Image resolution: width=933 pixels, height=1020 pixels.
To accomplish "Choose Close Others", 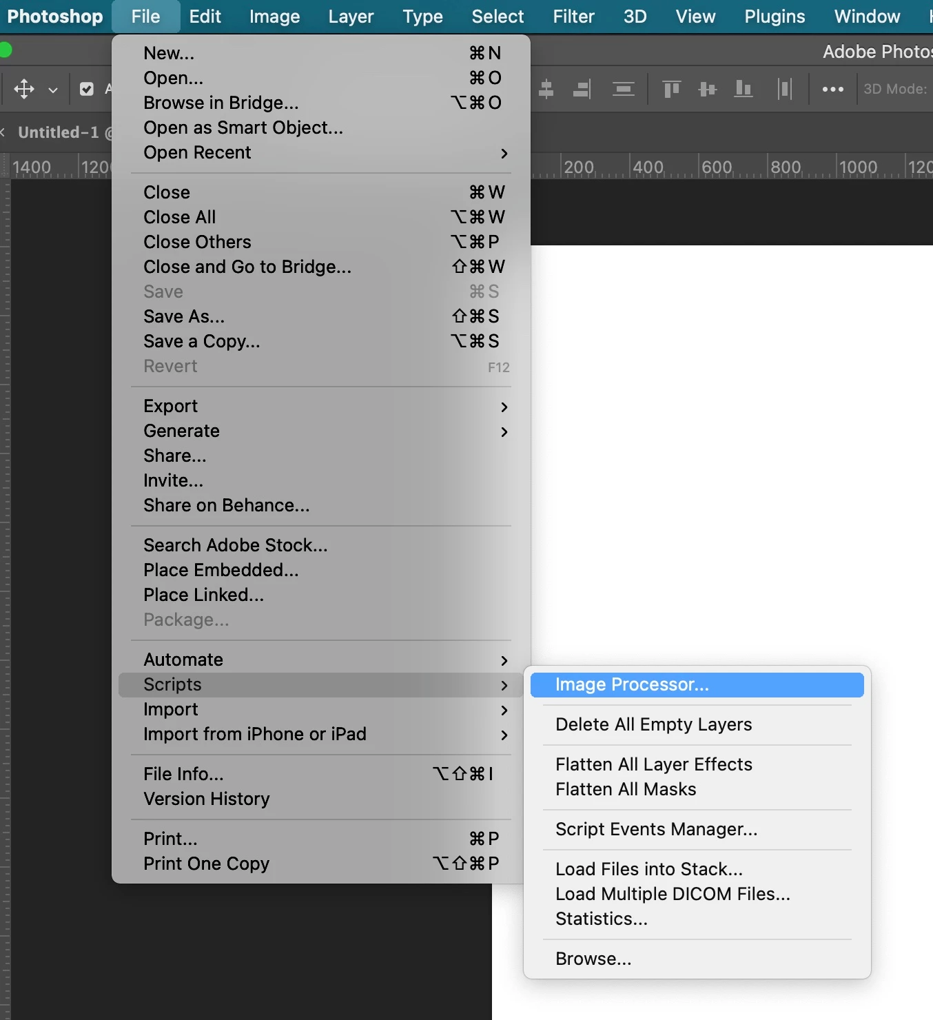I will (x=321, y=242).
